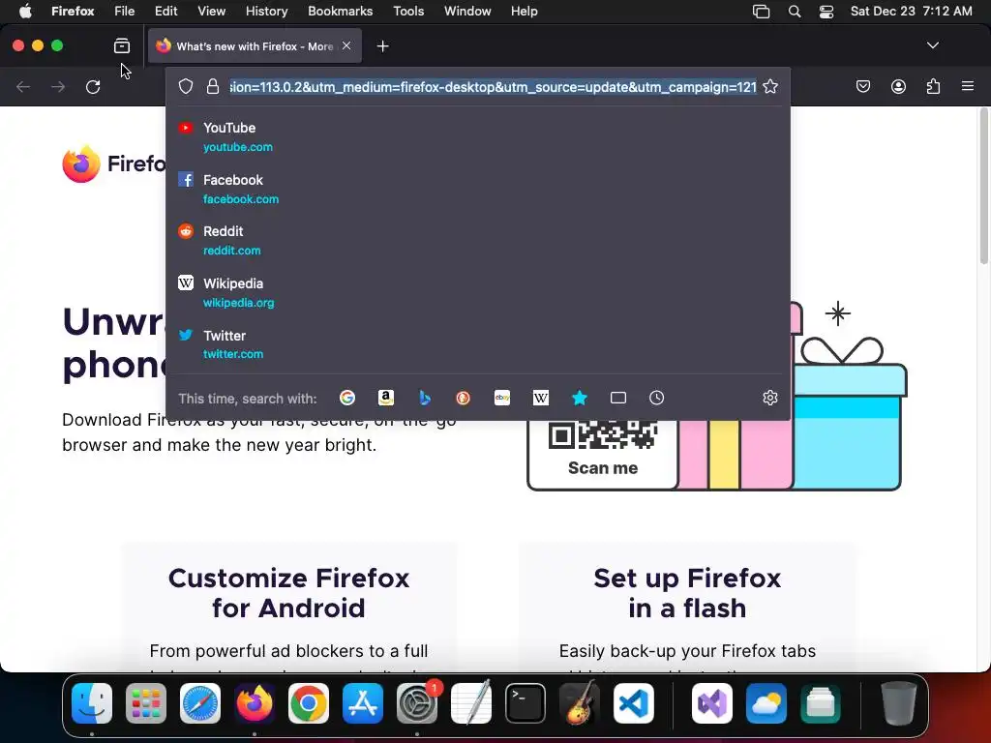Open the History menu
Image resolution: width=991 pixels, height=743 pixels.
point(266,11)
